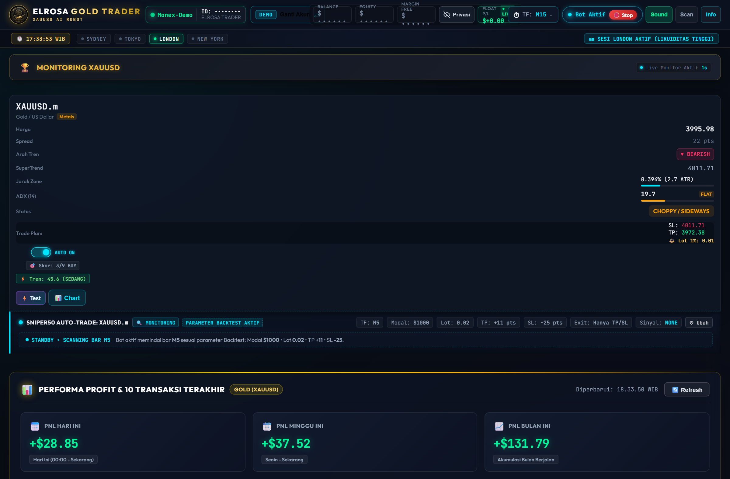The height and width of the screenshot is (479, 730).
Task: Select the TOKYO session tab
Action: click(130, 39)
